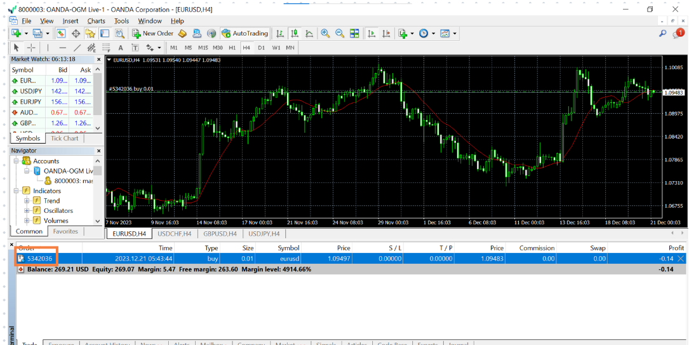Open the File menu
689x345 pixels.
(x=27, y=21)
